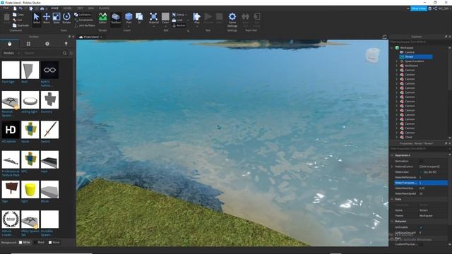The width and height of the screenshot is (452, 254).
Task: Switch to the PLUGINS ribbon tab
Action: [x=104, y=8]
